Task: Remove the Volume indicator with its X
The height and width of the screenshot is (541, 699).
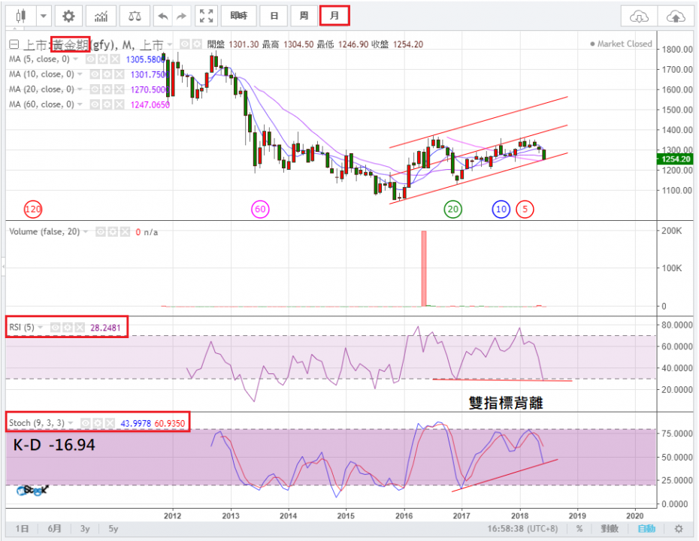Action: (126, 231)
